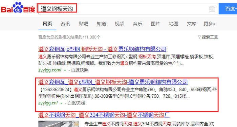The width and height of the screenshot is (237, 127).
Task: Select the 网页 tab
Action: point(47,24)
